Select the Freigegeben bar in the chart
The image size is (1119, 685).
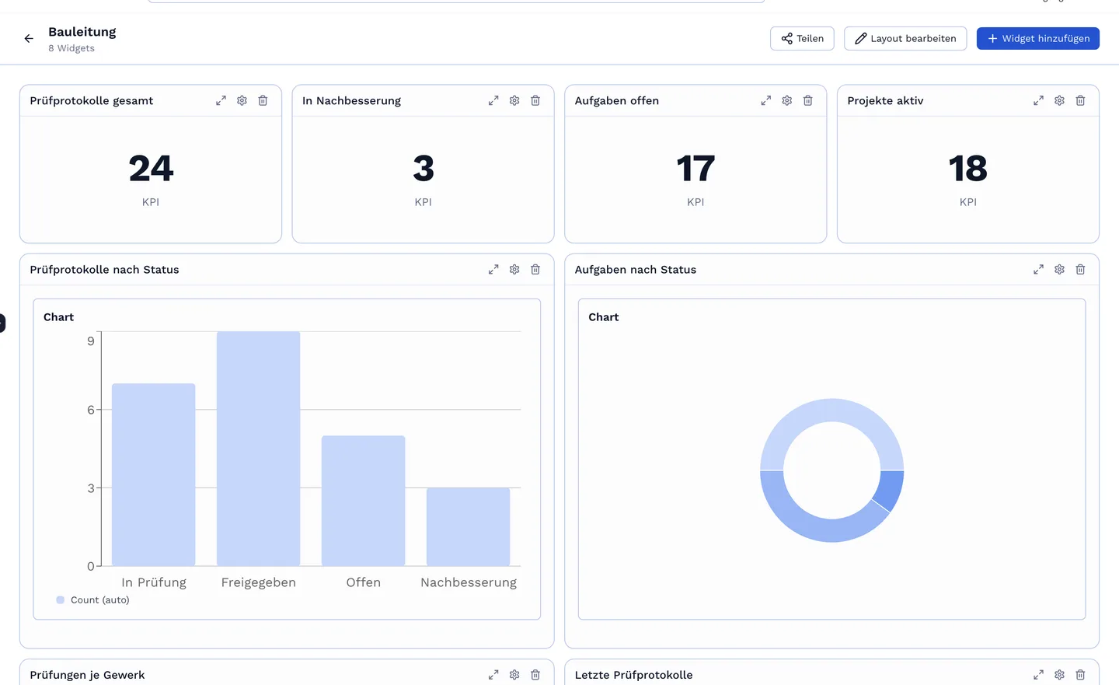(258, 449)
